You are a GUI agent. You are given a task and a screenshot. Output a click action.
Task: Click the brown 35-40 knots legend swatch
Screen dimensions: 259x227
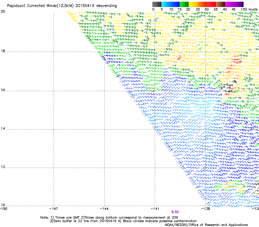(x=220, y=4)
